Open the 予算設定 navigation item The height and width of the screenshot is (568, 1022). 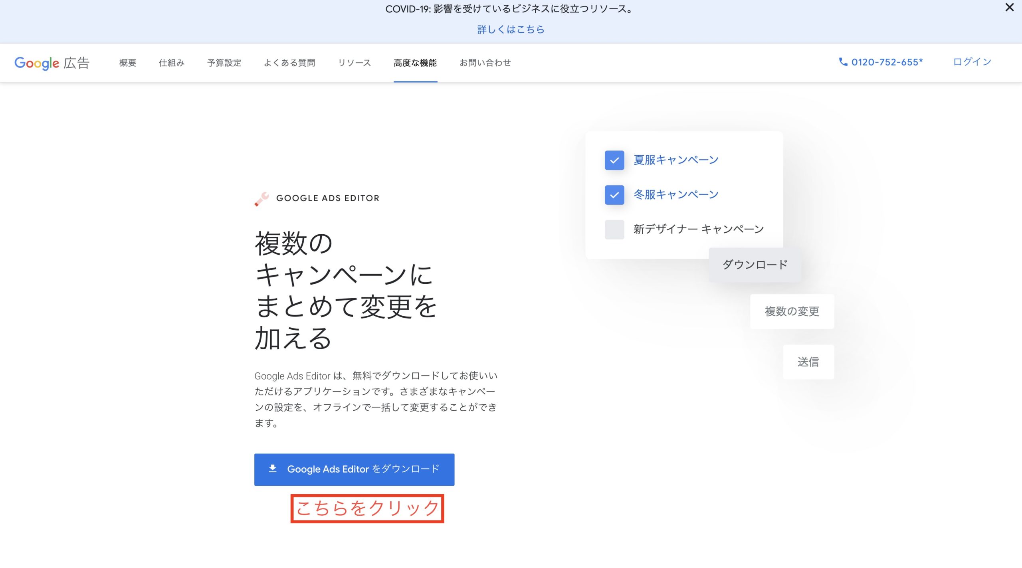click(224, 63)
